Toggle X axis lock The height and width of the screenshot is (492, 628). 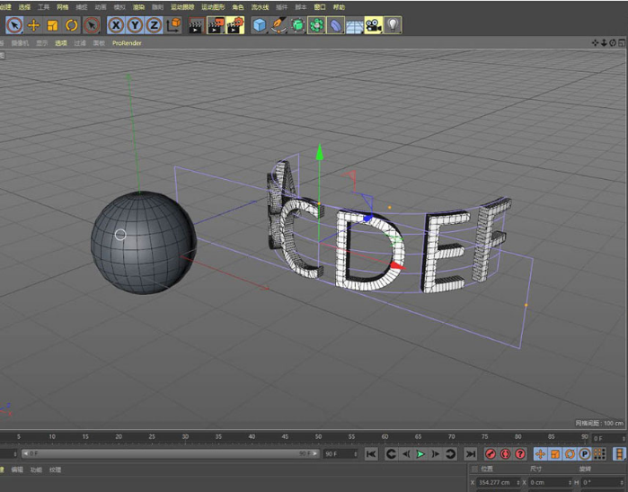click(116, 25)
